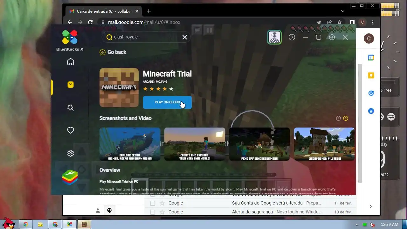Screen dimensions: 407x229
Task: Click the Minecraft Trial star rating
Action: pos(158,89)
